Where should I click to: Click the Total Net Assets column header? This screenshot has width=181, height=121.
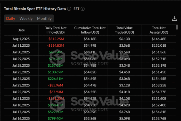pos(159,30)
